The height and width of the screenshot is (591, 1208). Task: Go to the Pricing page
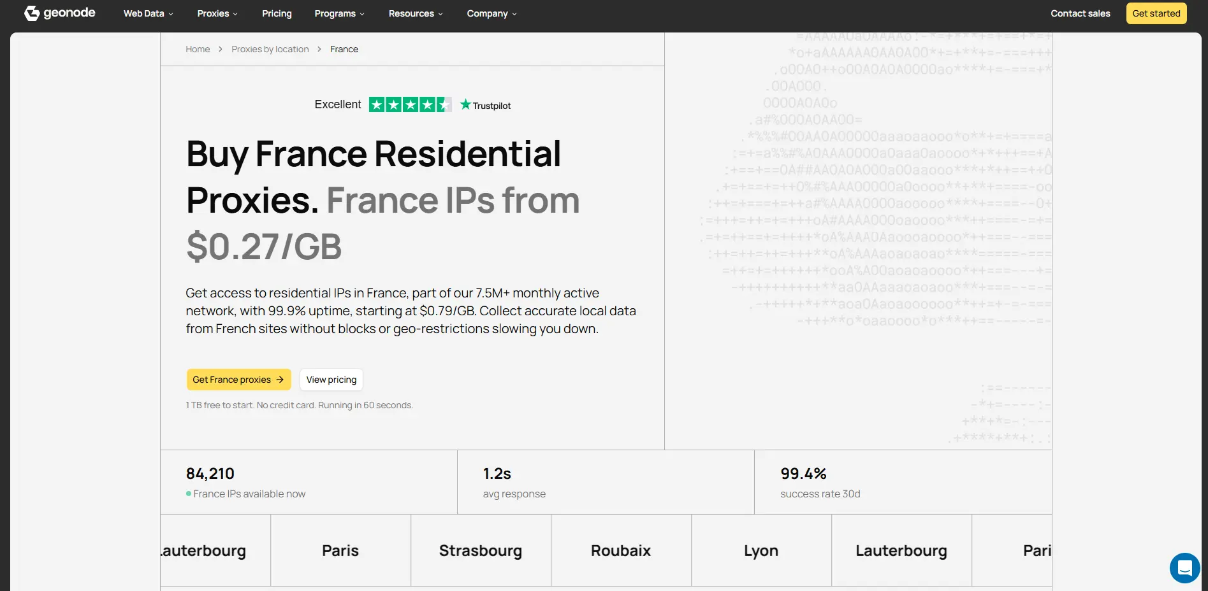[x=277, y=13]
